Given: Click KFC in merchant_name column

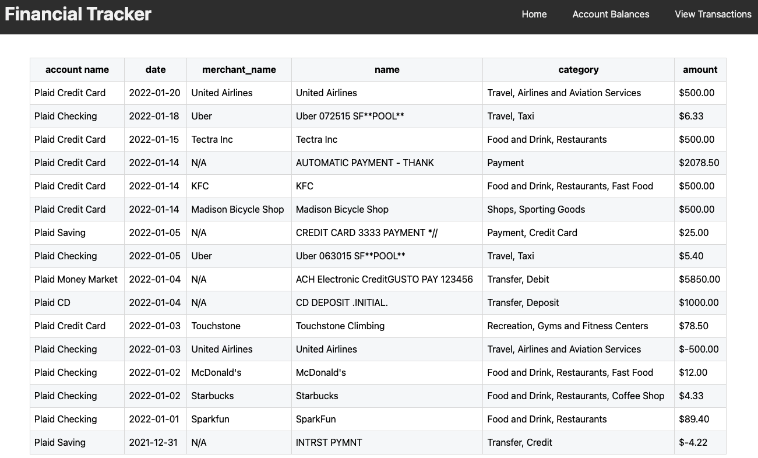Looking at the screenshot, I should [239, 186].
